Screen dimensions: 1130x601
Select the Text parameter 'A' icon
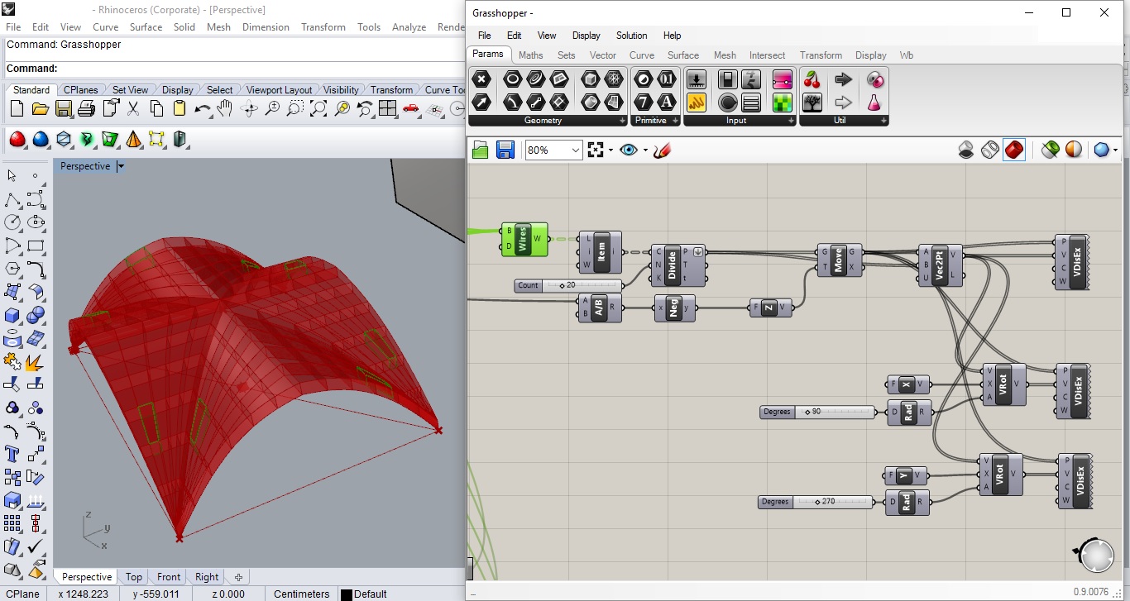pos(667,102)
